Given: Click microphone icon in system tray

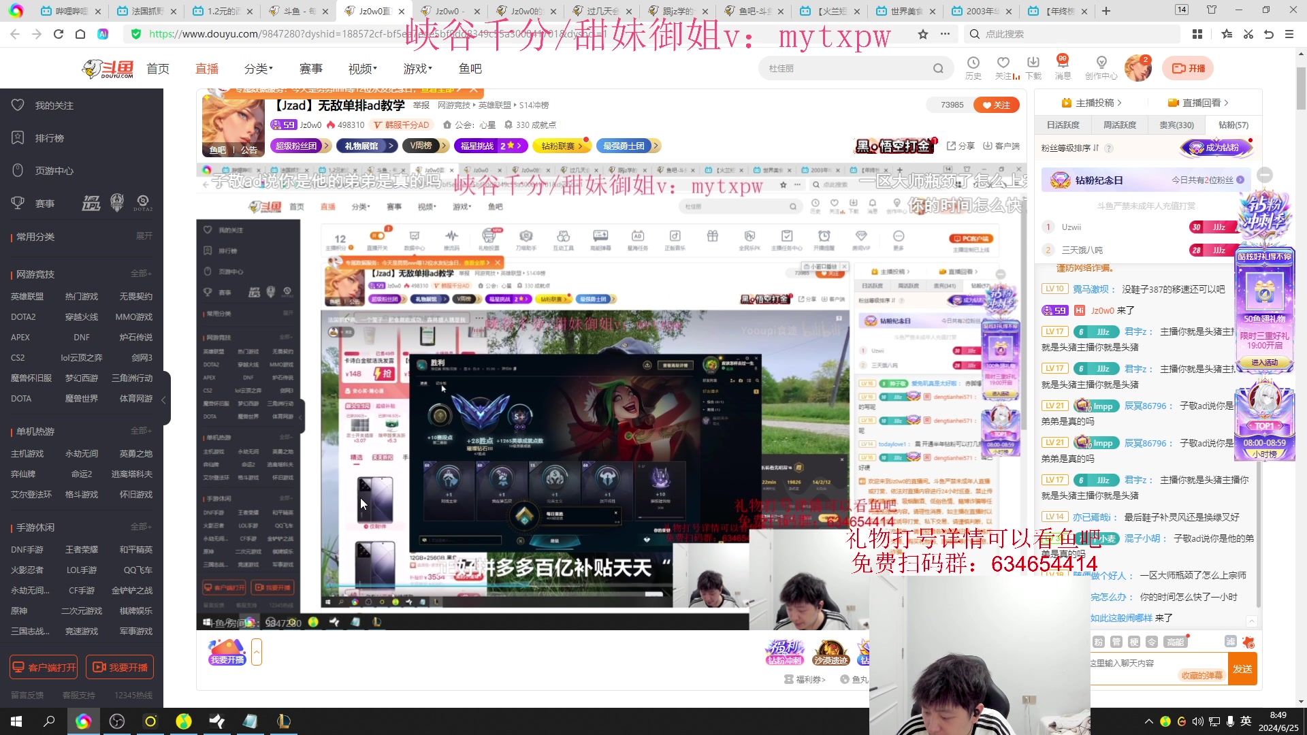Looking at the screenshot, I should [1230, 721].
